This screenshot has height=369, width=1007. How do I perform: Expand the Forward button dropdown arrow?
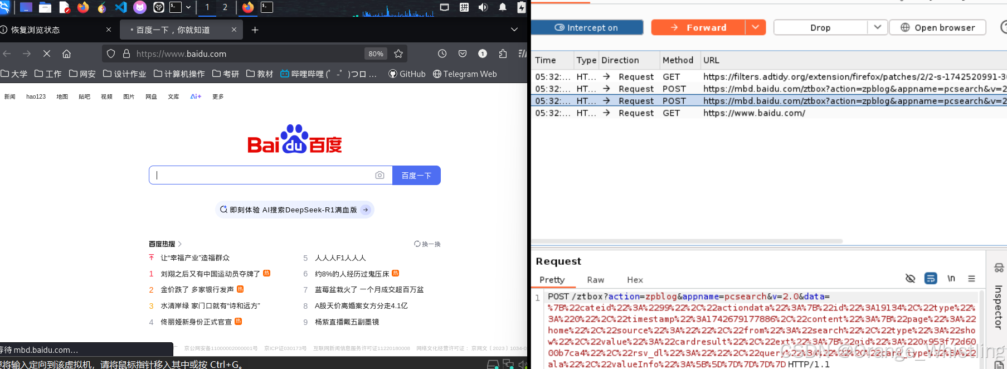756,27
